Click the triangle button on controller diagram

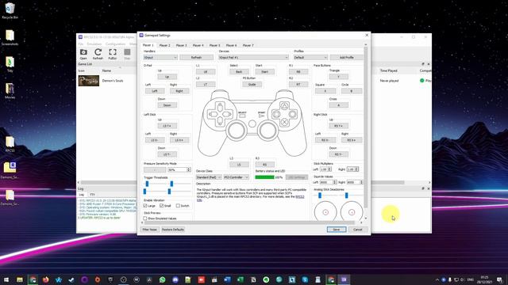click(284, 105)
